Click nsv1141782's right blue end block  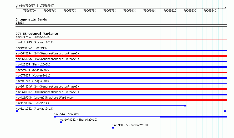coord(225,111)
